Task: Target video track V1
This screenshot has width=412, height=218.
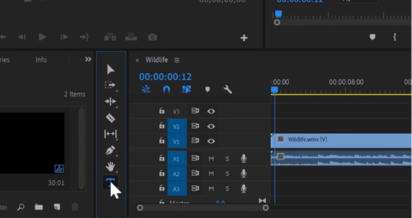Action: (177, 141)
